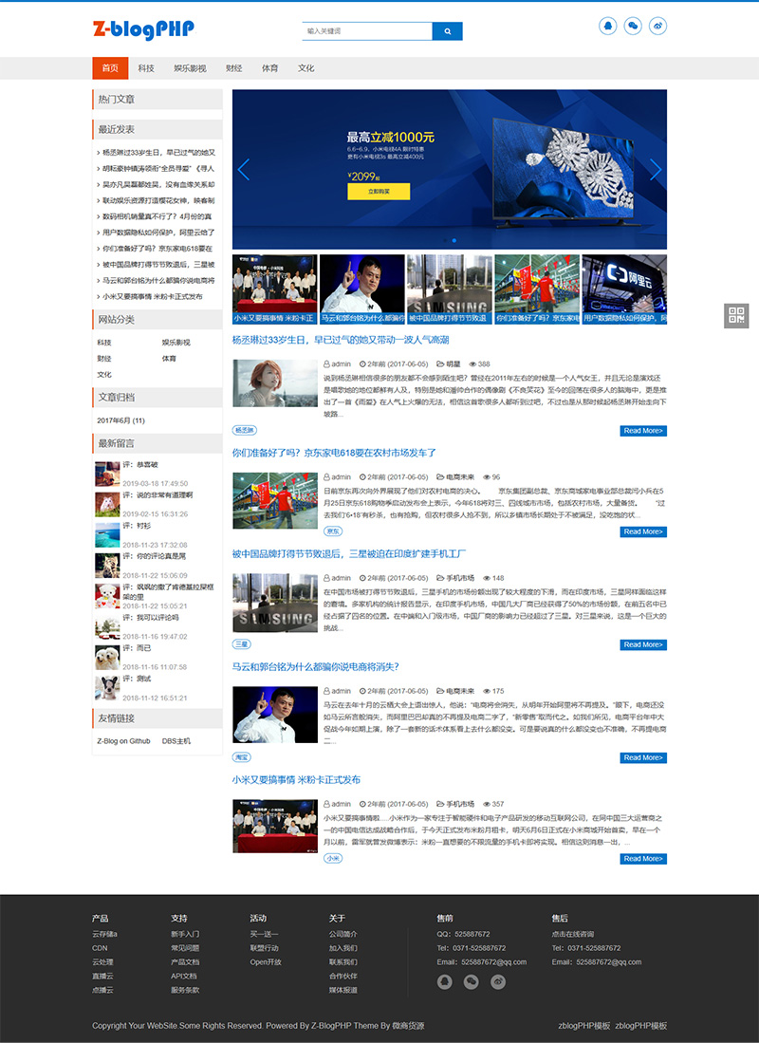The image size is (759, 1043).
Task: Open 文化 in the top navigation bar
Action: click(x=306, y=67)
